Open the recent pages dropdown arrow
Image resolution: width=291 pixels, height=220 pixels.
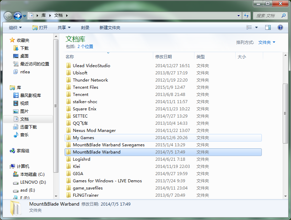point(24,16)
